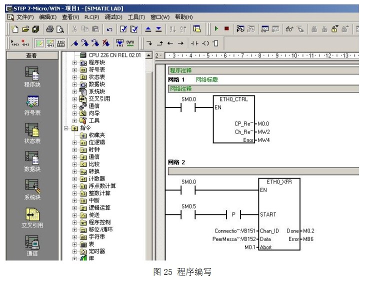This screenshot has height=282, width=365.
Task: Expand the 程序块 tree node
Action: pyautogui.click(x=74, y=62)
